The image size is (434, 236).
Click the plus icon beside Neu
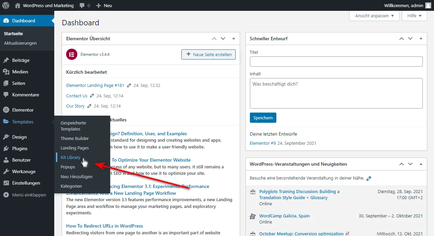[x=99, y=6]
